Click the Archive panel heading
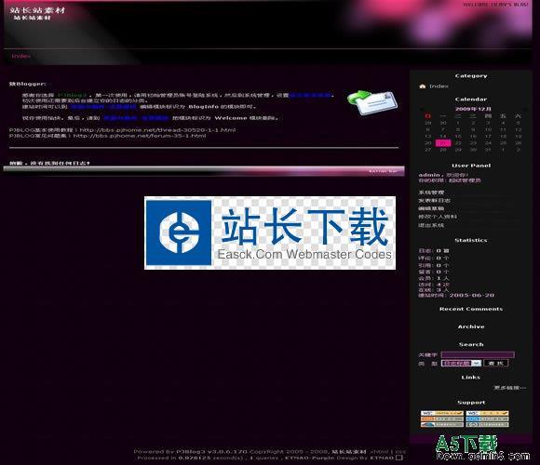 [x=471, y=326]
